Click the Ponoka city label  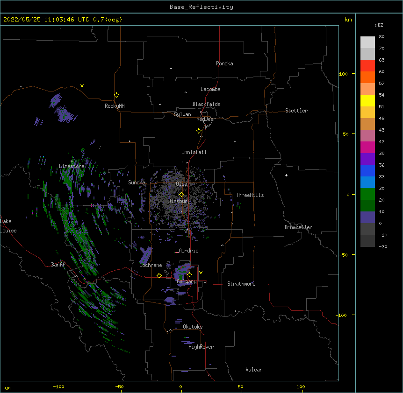[x=224, y=63]
